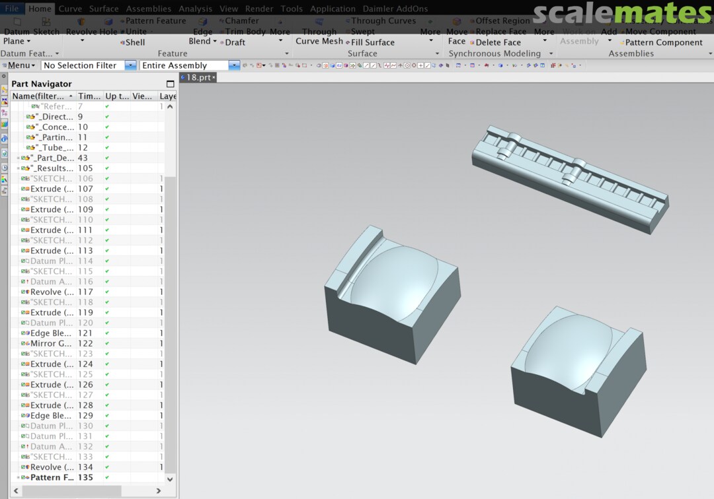The image size is (714, 499).
Task: Click the Through Curve Mesh icon
Action: [x=319, y=22]
